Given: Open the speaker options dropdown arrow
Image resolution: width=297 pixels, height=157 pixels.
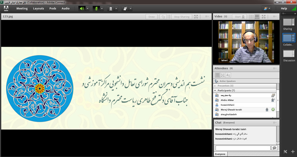Looking at the screenshot, I should [88, 8].
